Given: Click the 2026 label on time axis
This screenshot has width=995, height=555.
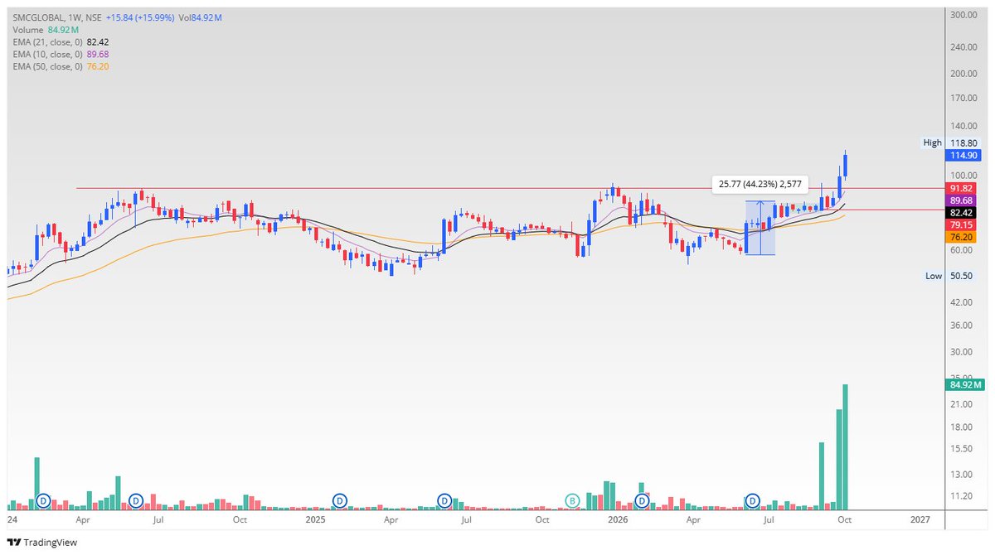Looking at the screenshot, I should click(616, 520).
